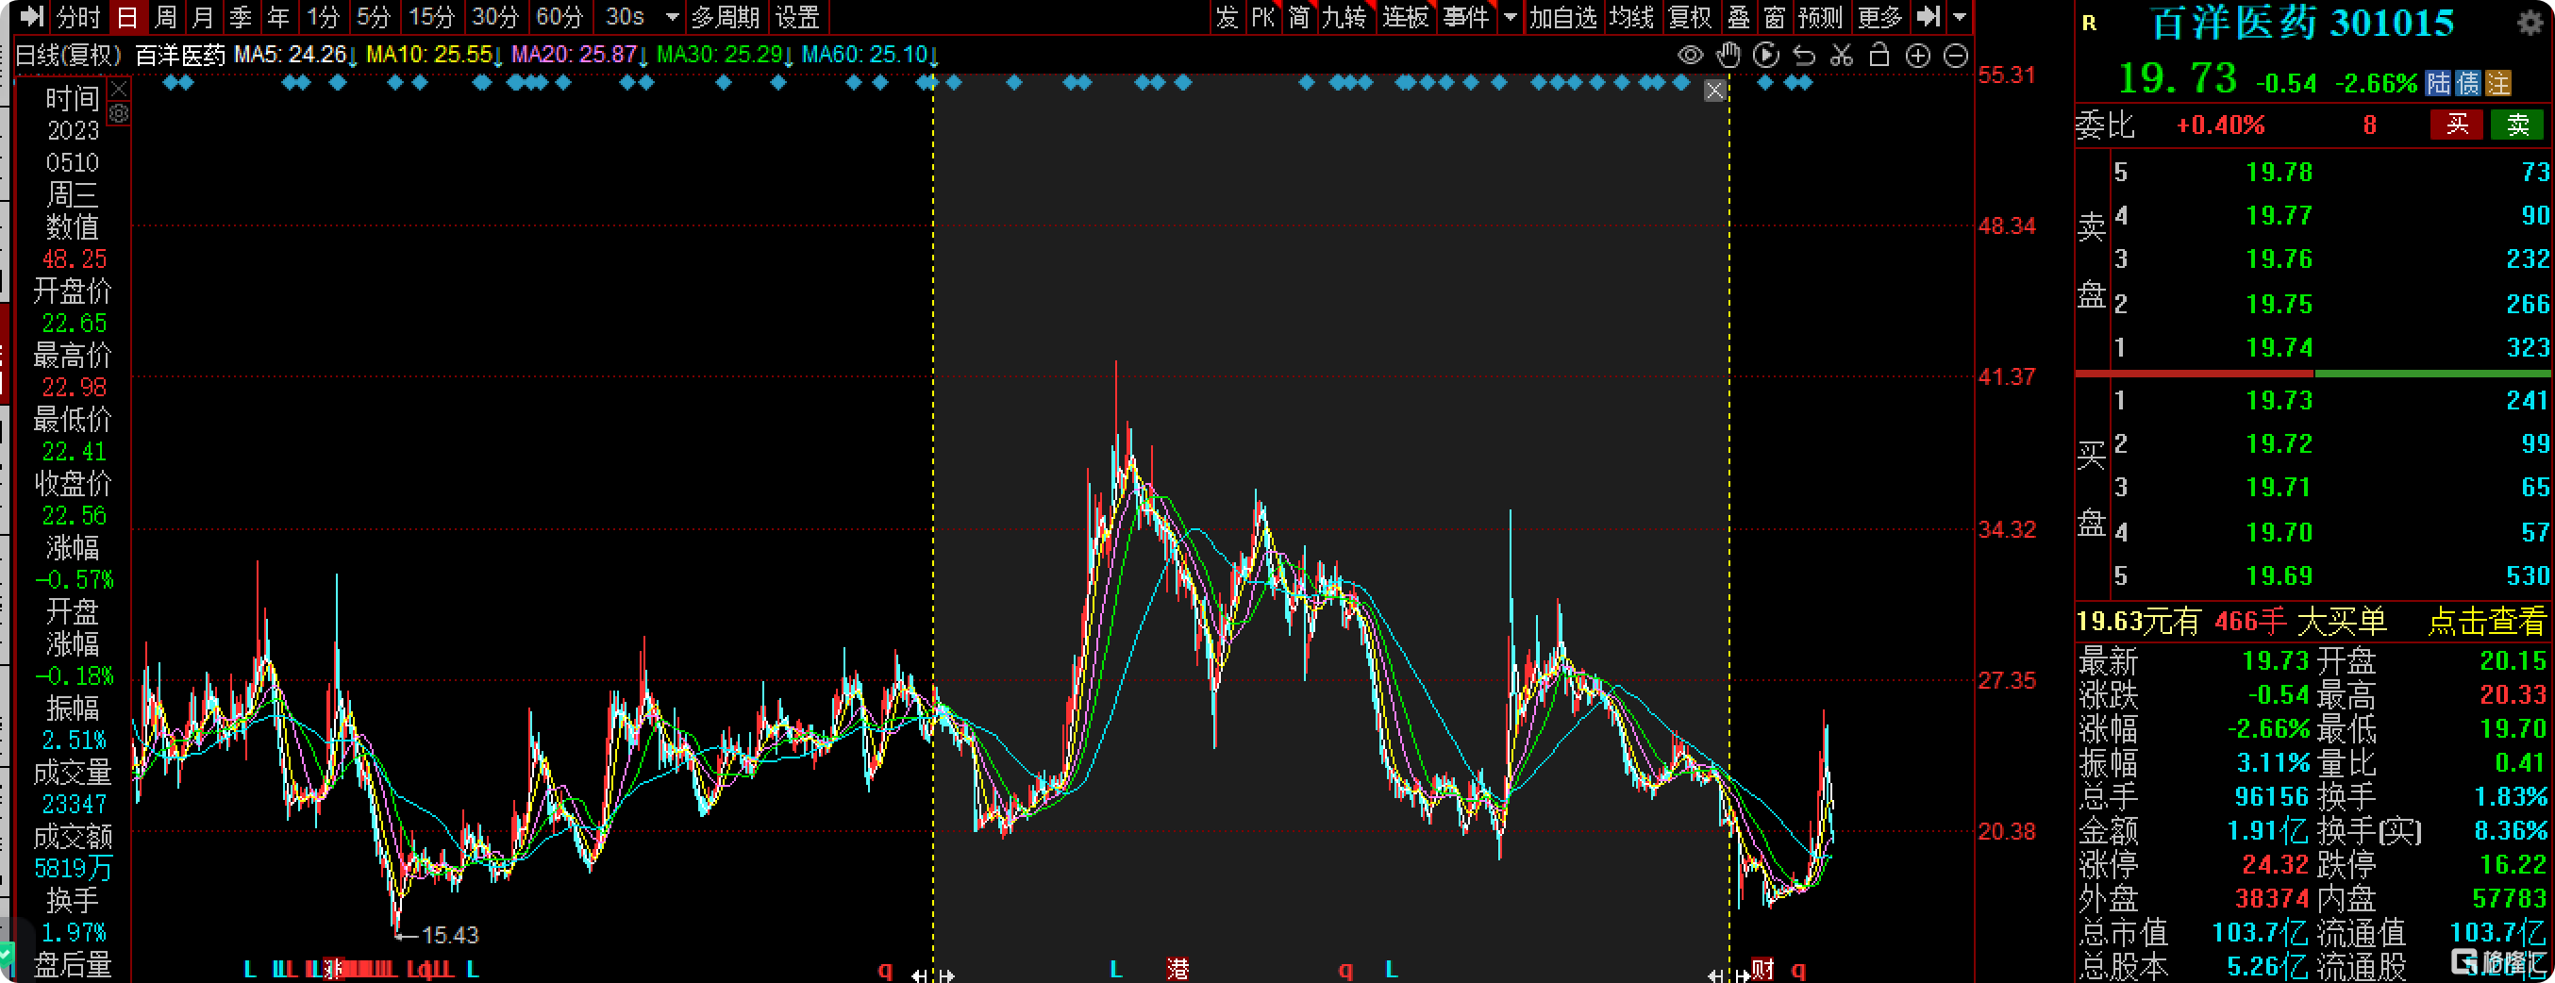Switch to 月 monthly K-line
Screen dimensions: 2555x983
click(x=202, y=16)
